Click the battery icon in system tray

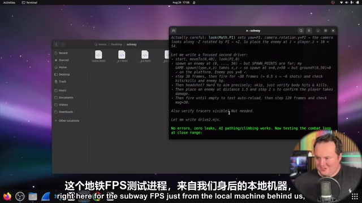point(357,2)
